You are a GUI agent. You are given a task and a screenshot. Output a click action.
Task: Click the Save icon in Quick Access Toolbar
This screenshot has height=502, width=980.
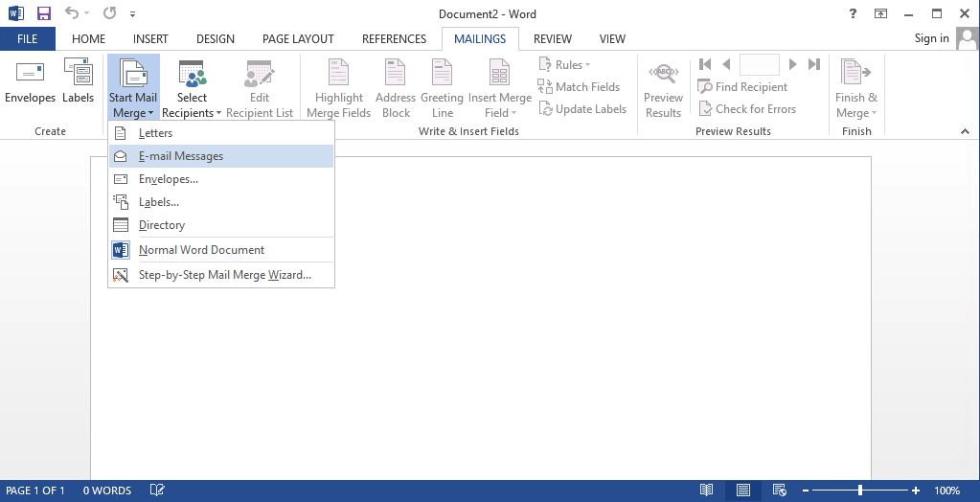(x=44, y=13)
